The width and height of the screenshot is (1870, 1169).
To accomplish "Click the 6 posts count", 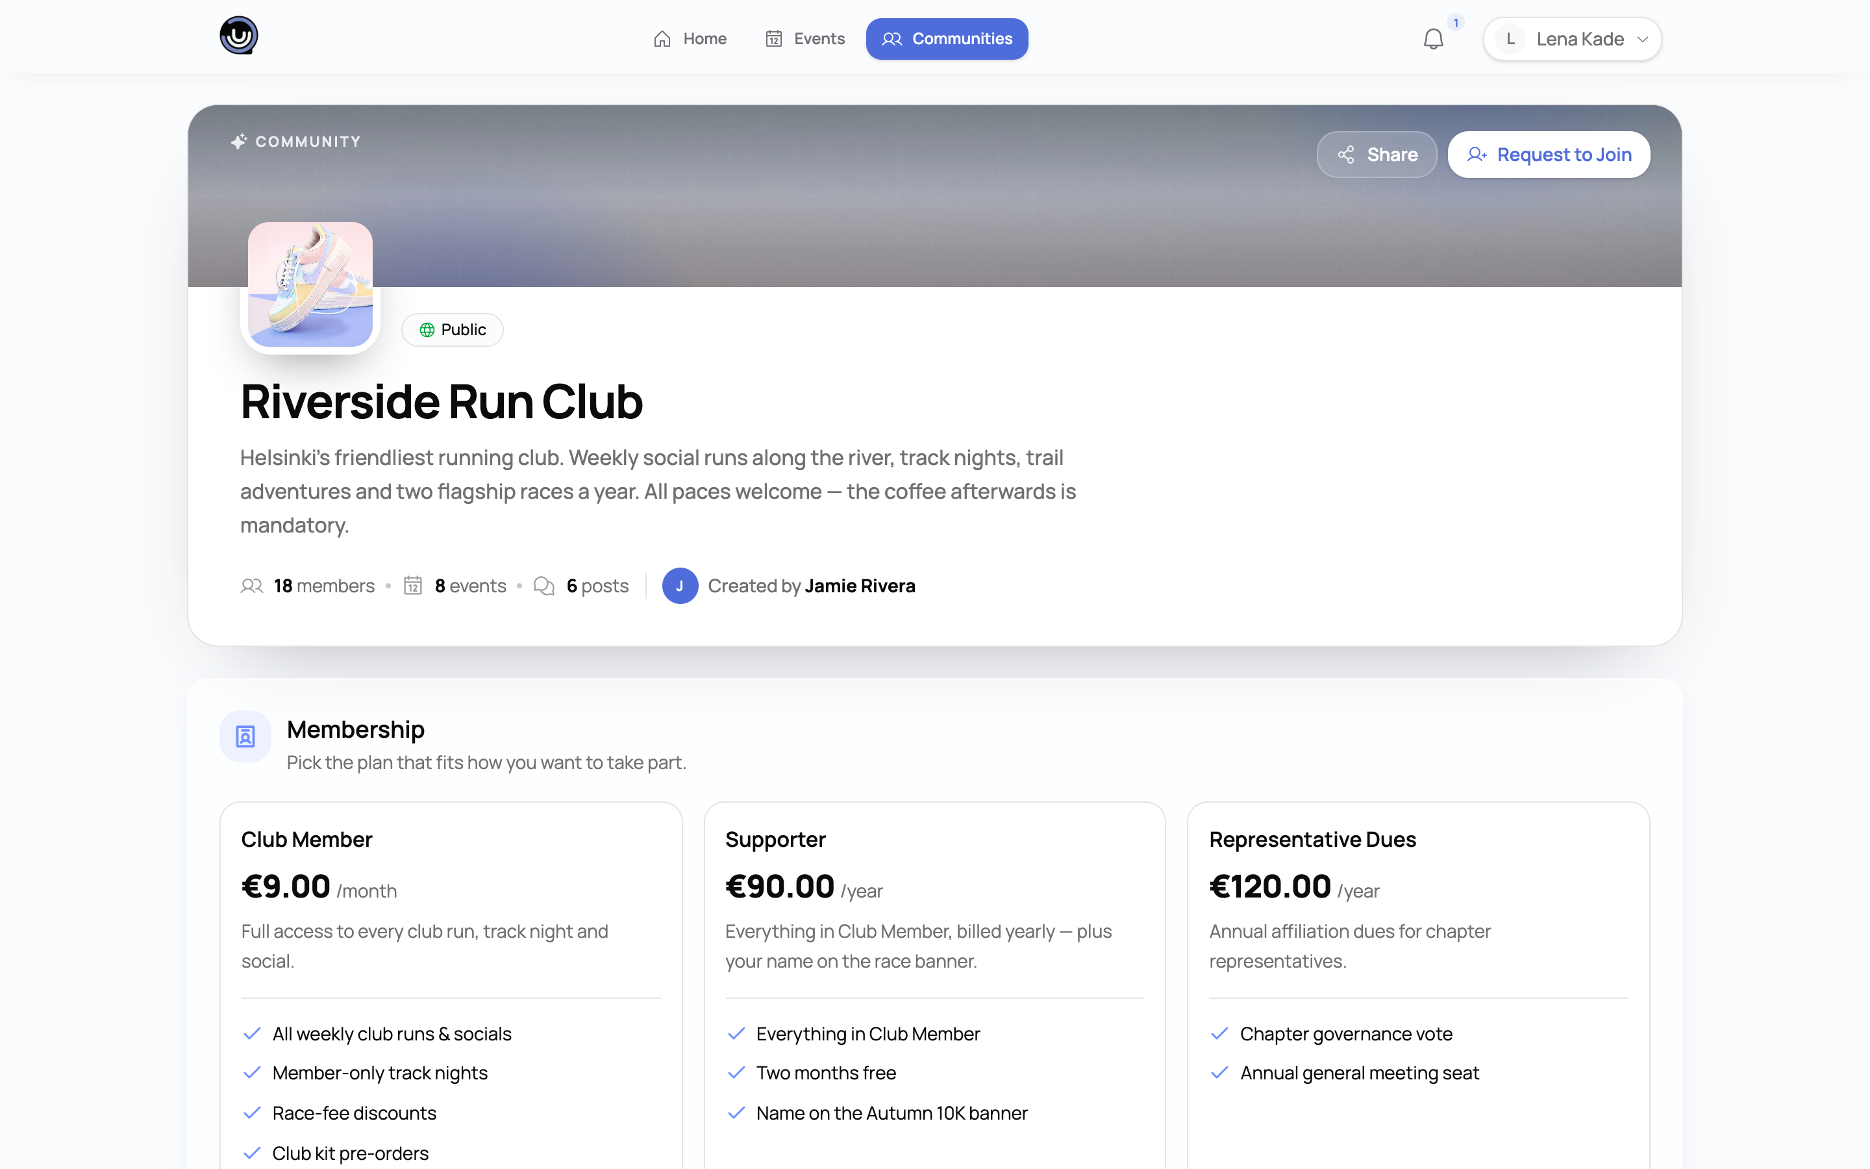I will 597,586.
